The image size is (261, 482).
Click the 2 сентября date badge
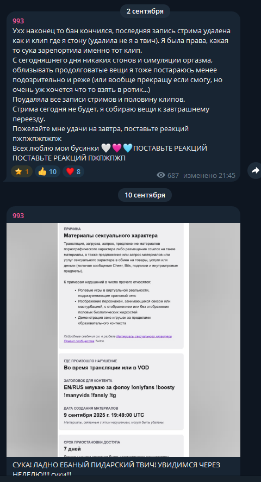(x=145, y=11)
